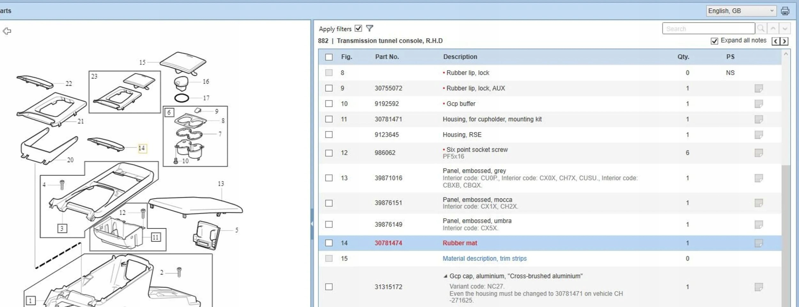Open note icon for part 30755072
This screenshot has height=307, width=799.
click(x=758, y=88)
